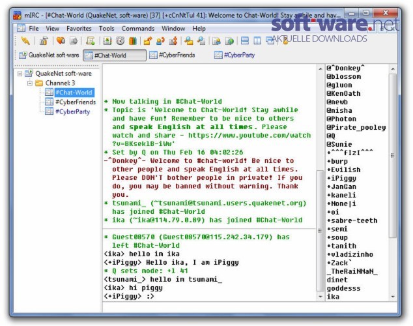The image size is (413, 326).
Task: Open Favorites heart icon in toolbar
Action: point(61,40)
